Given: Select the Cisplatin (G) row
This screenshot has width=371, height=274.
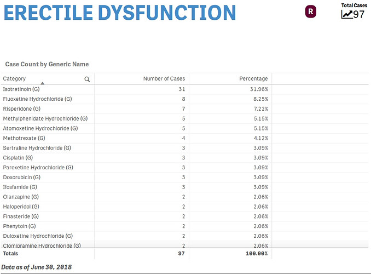Looking at the screenshot, I should pos(184,158).
